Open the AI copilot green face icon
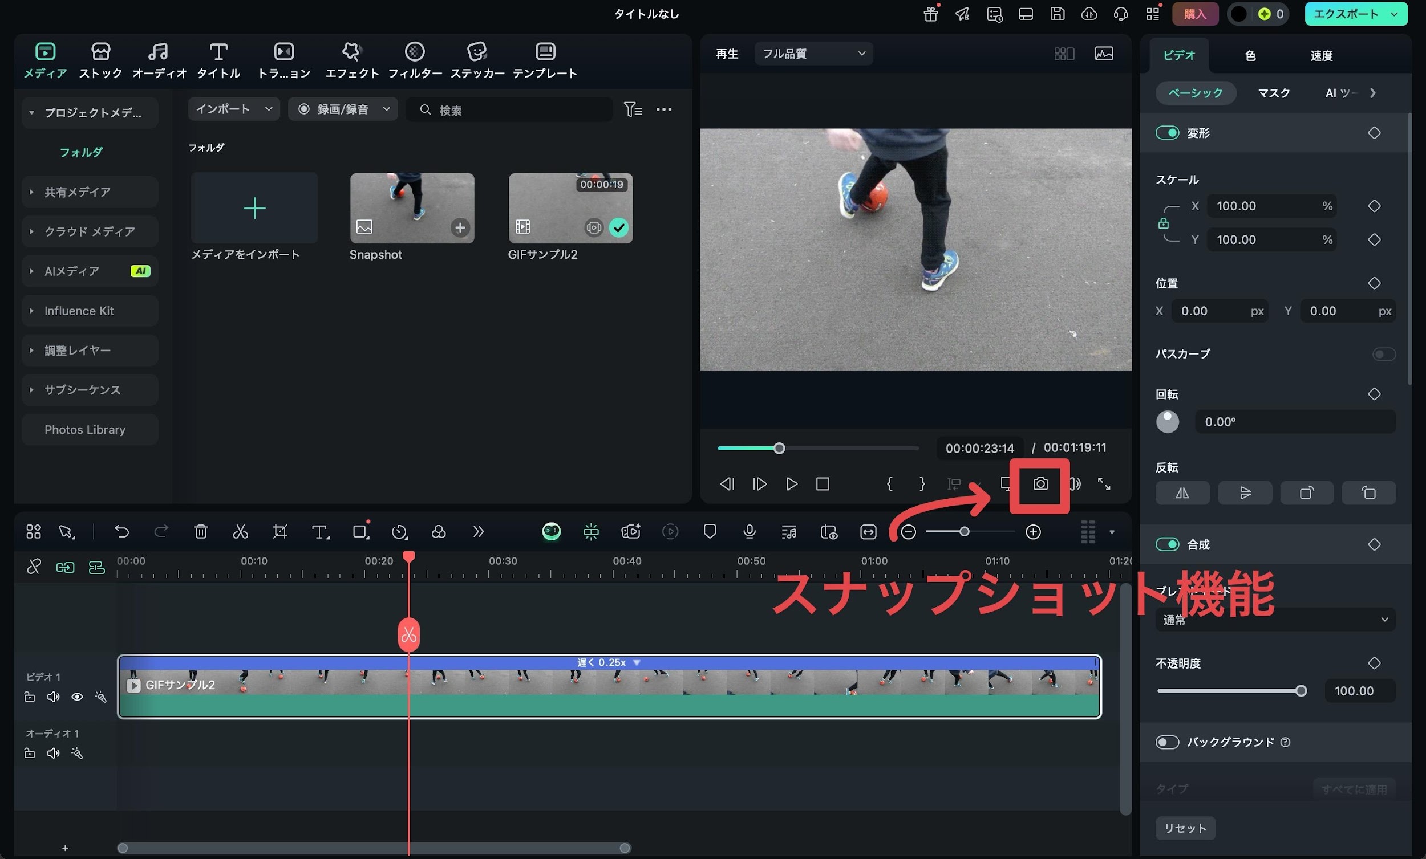This screenshot has height=859, width=1426. point(551,531)
